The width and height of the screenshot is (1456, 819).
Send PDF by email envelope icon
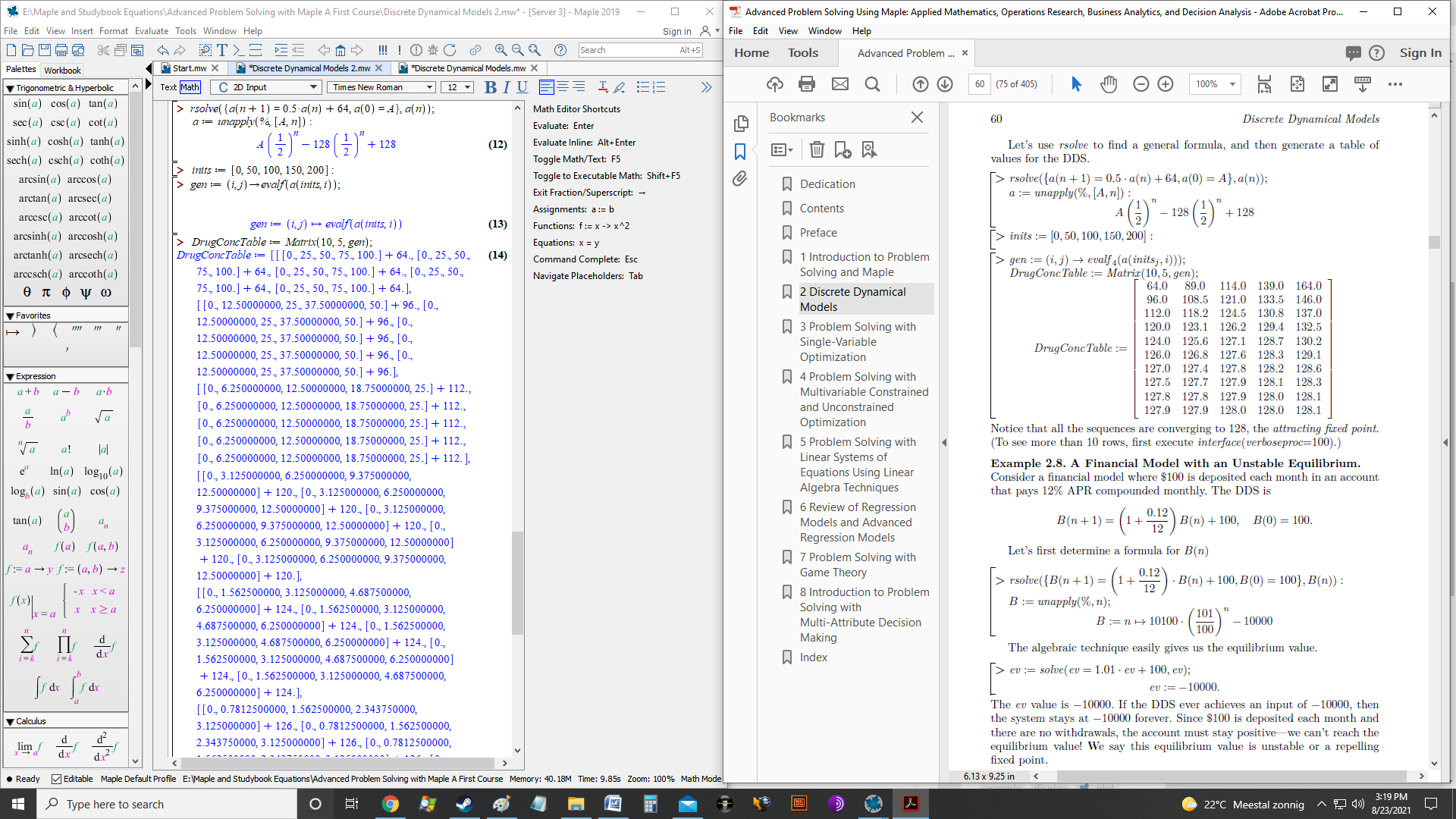[840, 84]
